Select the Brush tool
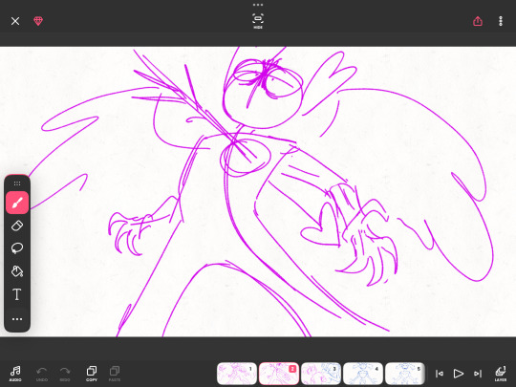Viewport: 516px width, 387px height. pyautogui.click(x=17, y=203)
